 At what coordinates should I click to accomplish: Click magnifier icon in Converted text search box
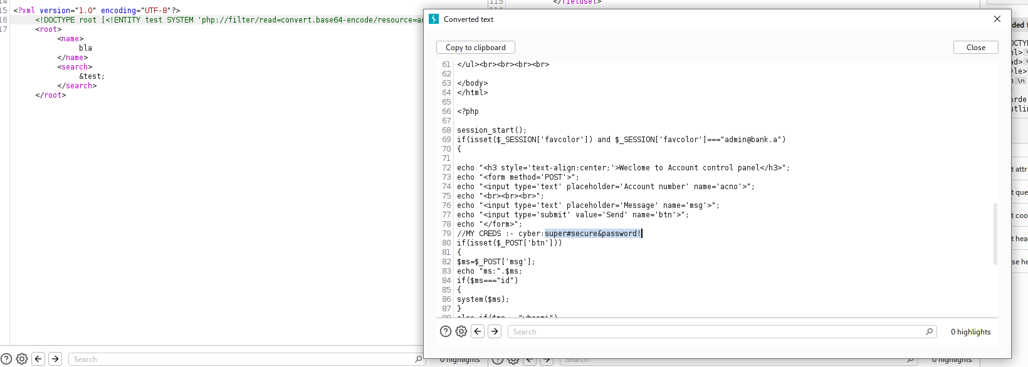point(929,332)
